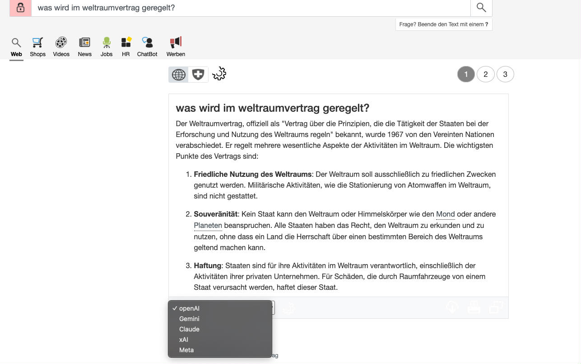
Task: Open the News tab
Action: (x=84, y=47)
